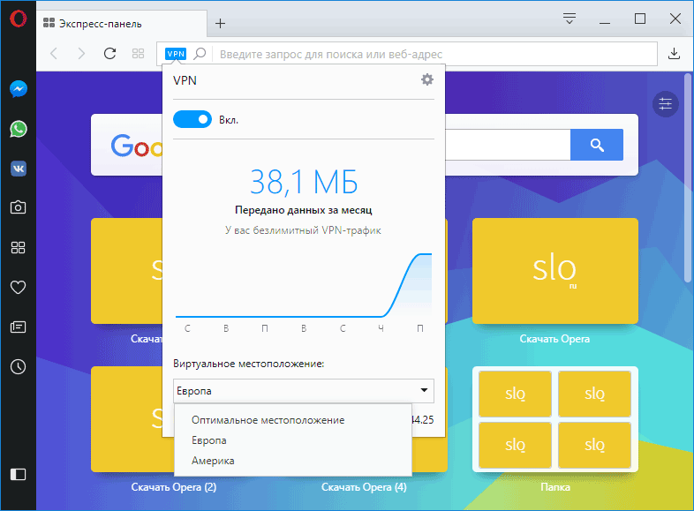Viewport: 694px width, 511px height.
Task: Open WhatsApp in the sidebar
Action: (x=19, y=129)
